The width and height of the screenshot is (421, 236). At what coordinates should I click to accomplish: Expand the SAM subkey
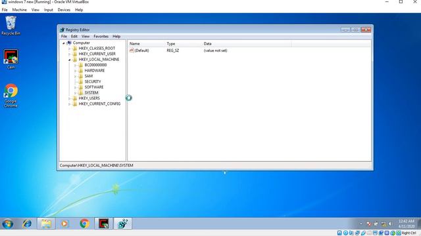(x=75, y=76)
